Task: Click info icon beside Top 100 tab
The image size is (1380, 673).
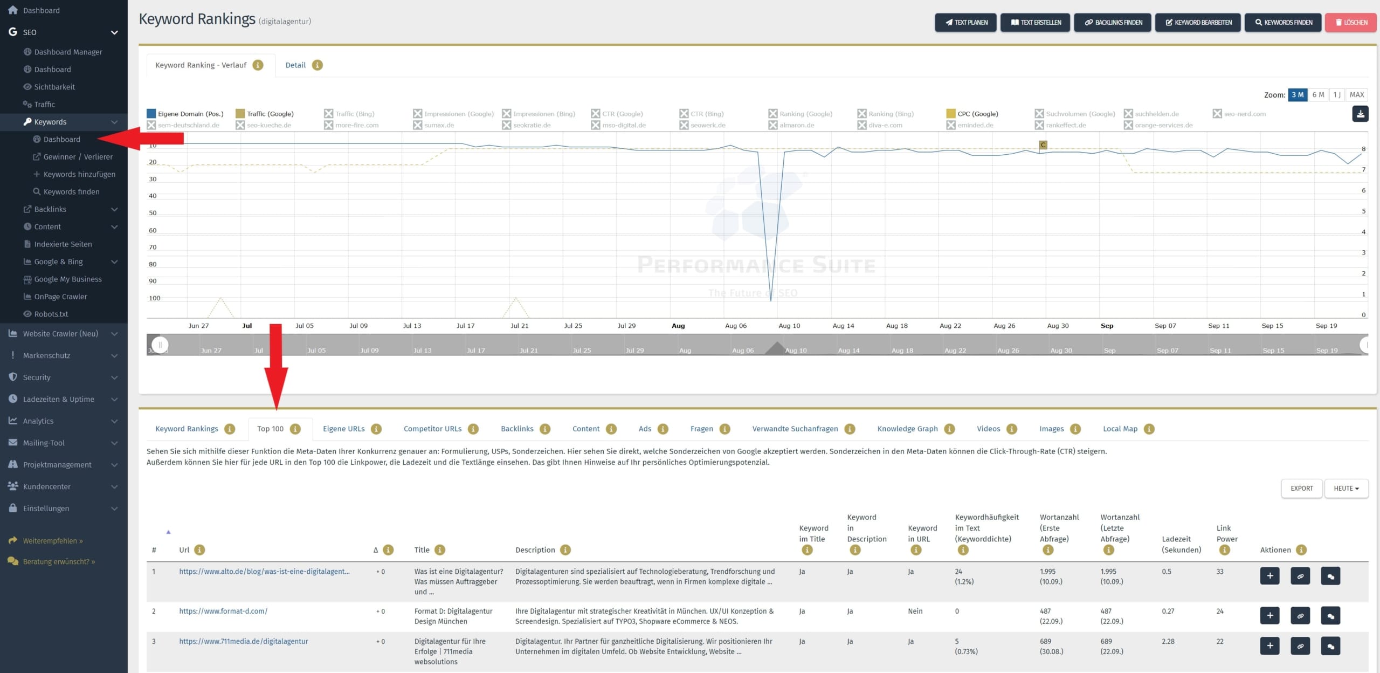Action: coord(295,429)
